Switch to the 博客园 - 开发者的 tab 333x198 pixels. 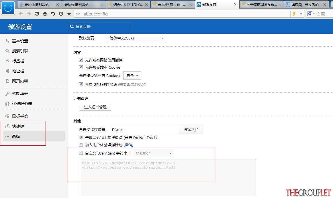[306, 5]
